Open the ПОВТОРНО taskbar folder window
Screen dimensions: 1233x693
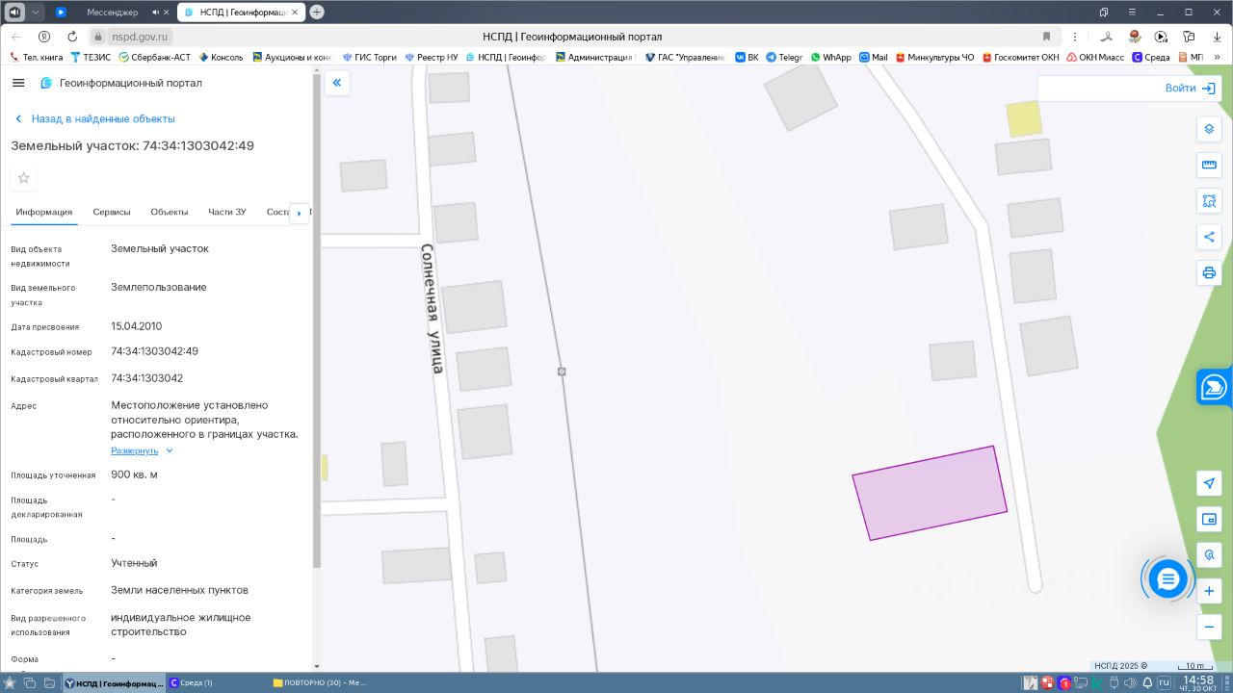pos(323,682)
